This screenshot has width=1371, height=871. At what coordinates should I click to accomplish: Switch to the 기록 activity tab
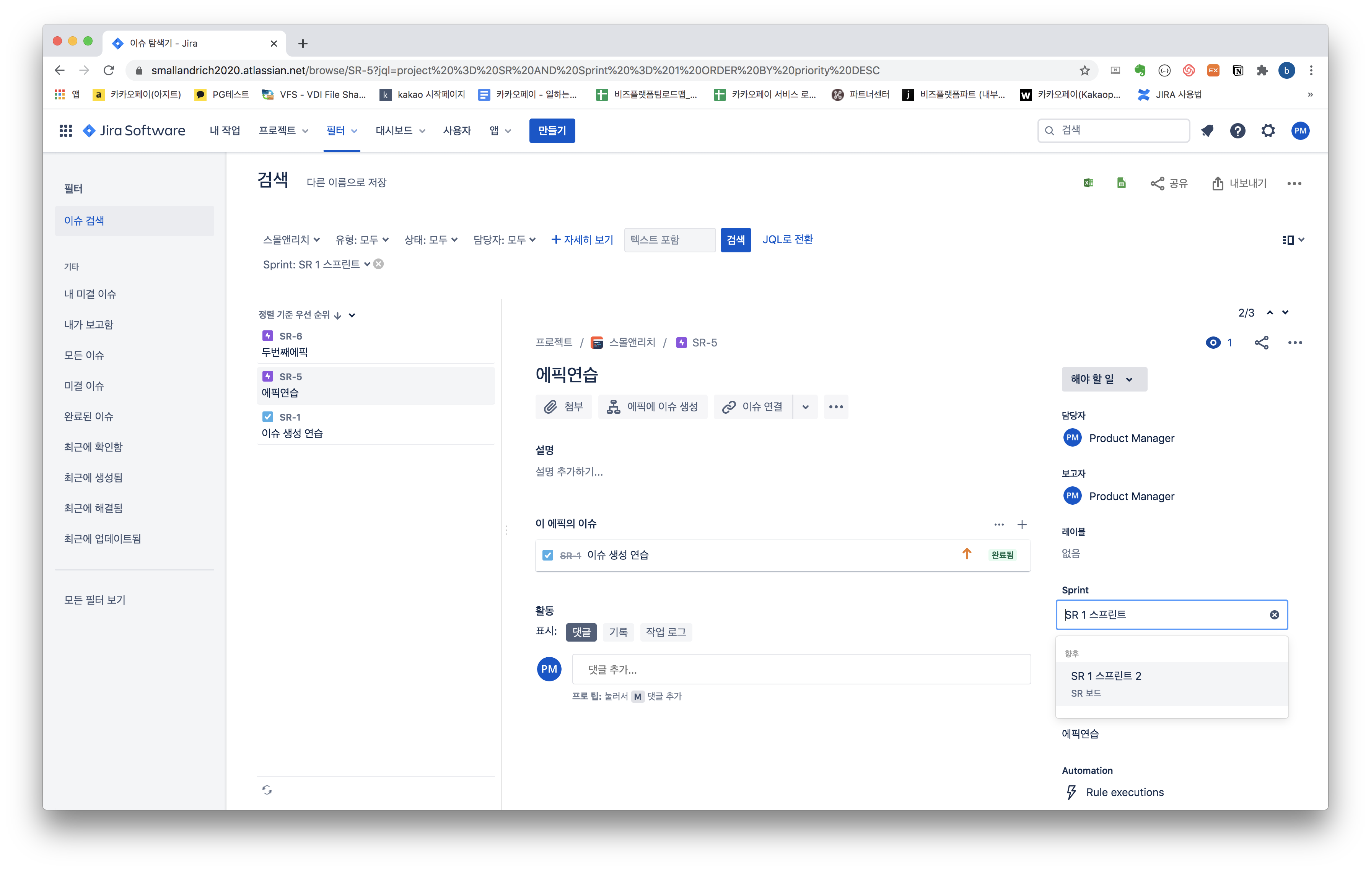(618, 632)
